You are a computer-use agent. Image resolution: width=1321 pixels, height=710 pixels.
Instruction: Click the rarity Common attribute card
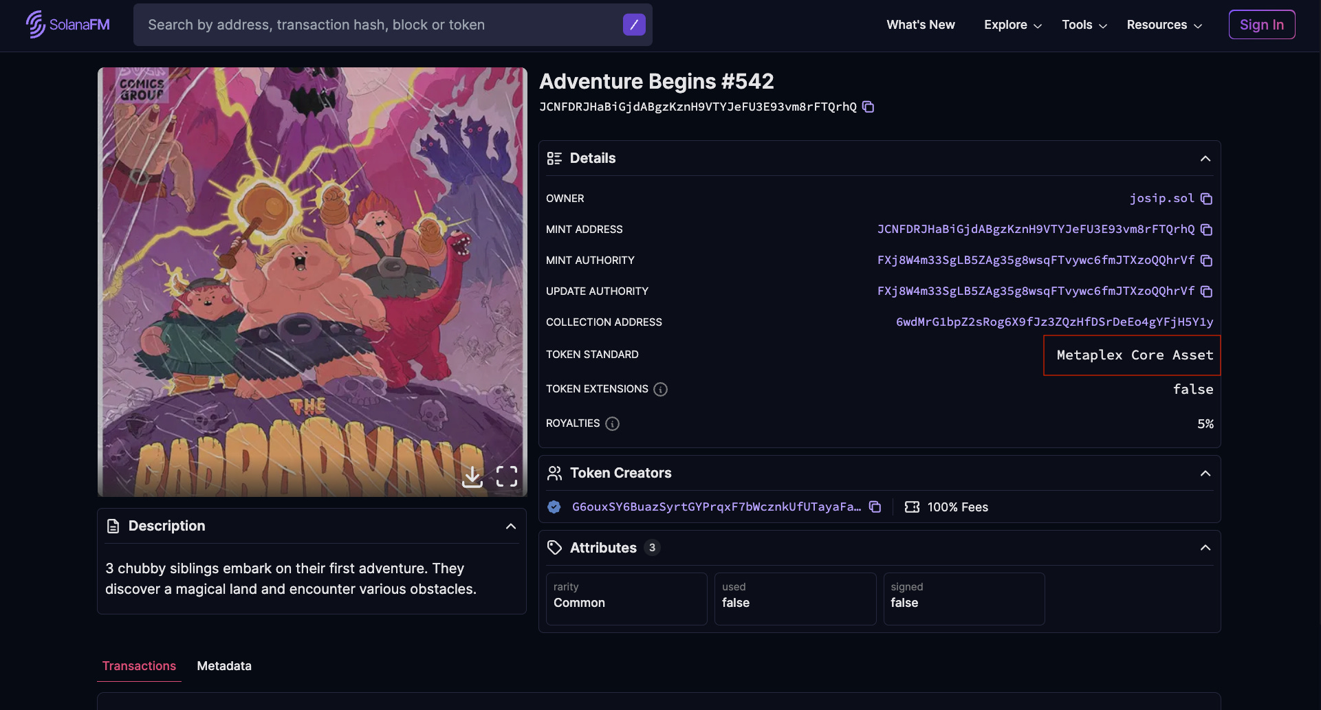pos(626,599)
